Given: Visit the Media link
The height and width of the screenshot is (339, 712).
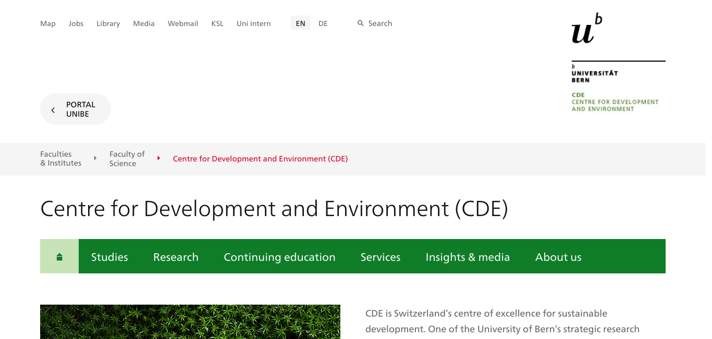Looking at the screenshot, I should [144, 23].
